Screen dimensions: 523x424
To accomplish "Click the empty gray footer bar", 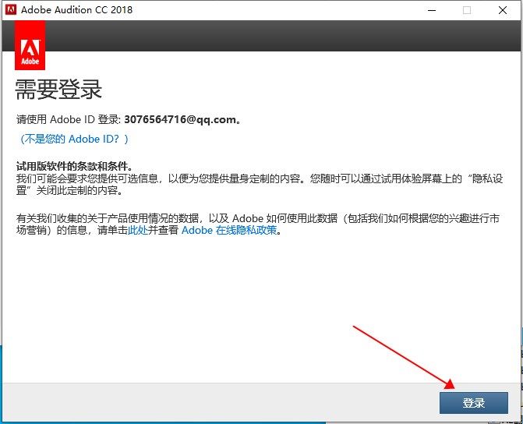I will tap(220, 402).
